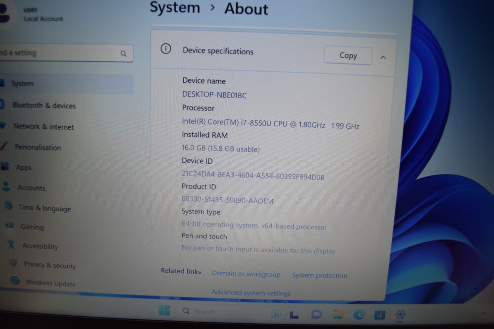Open Gaming settings
Screen dimensions: 494x329
pyautogui.click(x=32, y=226)
